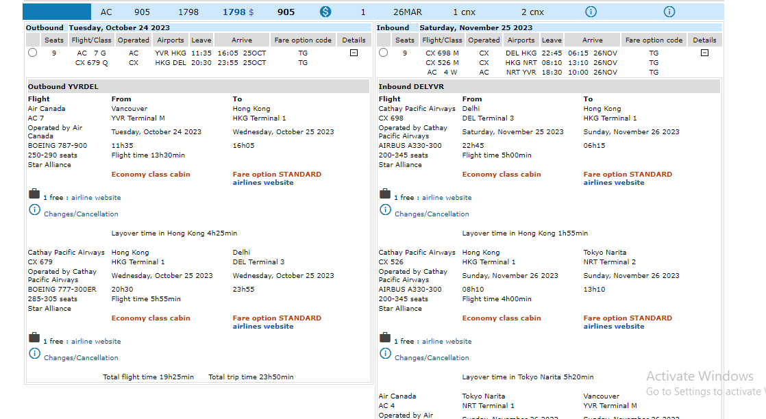766x419 pixels.
Task: Collapse the inbound flight details
Action: click(x=704, y=53)
